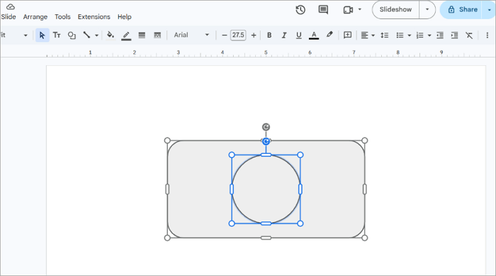The height and width of the screenshot is (276, 496).
Task: Expand alignment dropdown arrow
Action: point(373,35)
